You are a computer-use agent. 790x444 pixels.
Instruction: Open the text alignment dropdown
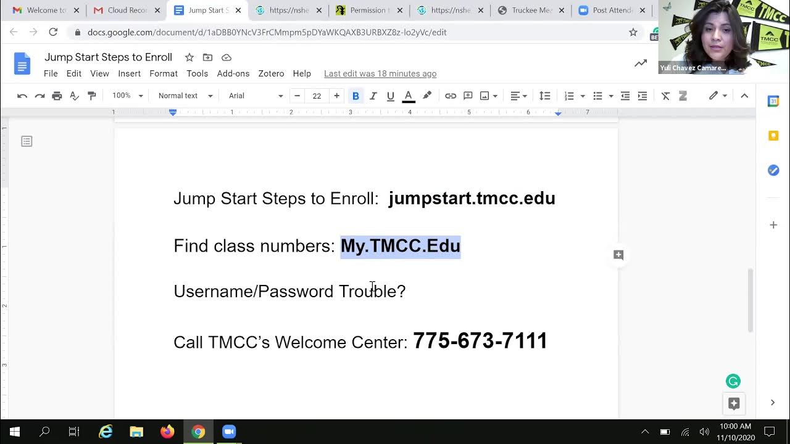coord(520,96)
